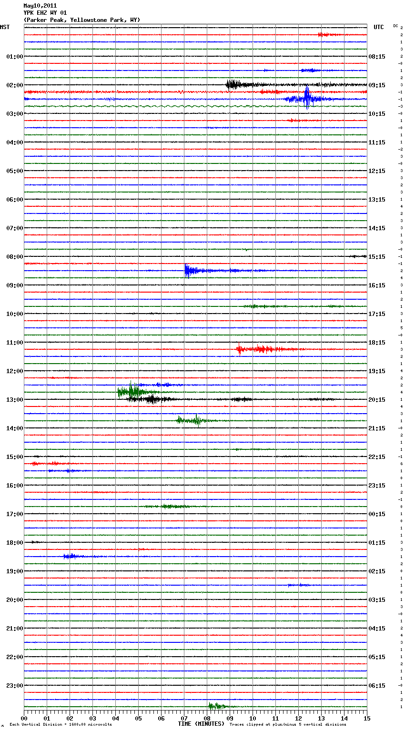Click the vertical division 1600.00 microvolts note
Image resolution: width=405 pixels, height=731 pixels.
tap(61, 725)
